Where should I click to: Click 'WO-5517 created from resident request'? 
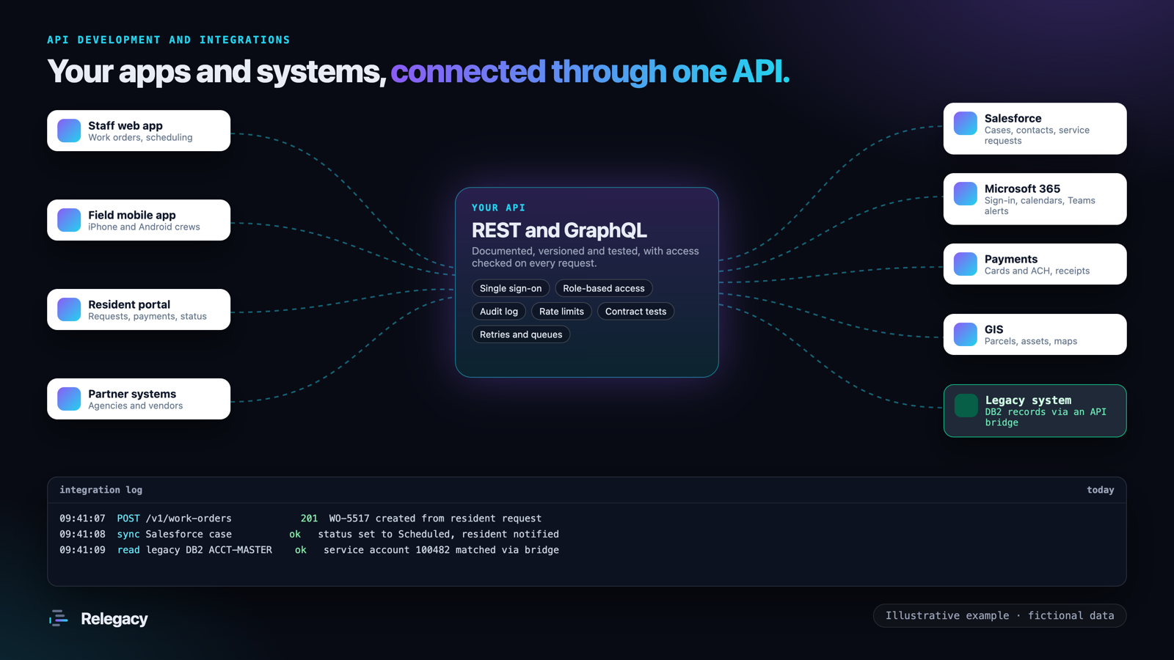pos(435,518)
